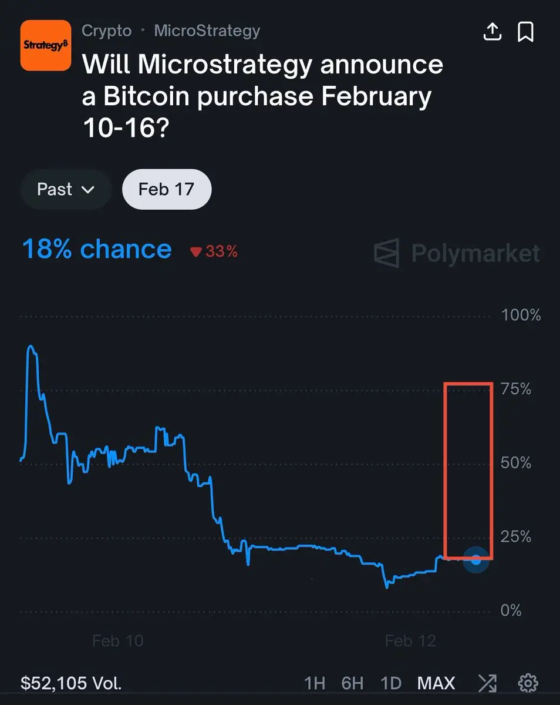Screen dimensions: 560x705
Task: Bookmark this MicroStrategy market
Action: (525, 32)
